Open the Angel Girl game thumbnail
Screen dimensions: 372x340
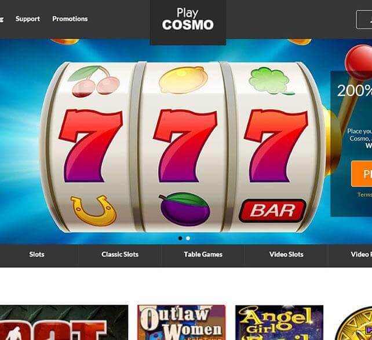coord(279,323)
